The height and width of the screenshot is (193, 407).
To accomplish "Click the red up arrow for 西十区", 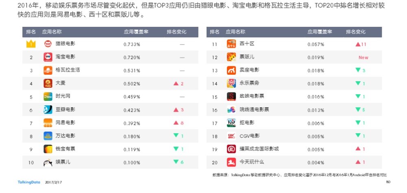I will pyautogui.click(x=358, y=44).
